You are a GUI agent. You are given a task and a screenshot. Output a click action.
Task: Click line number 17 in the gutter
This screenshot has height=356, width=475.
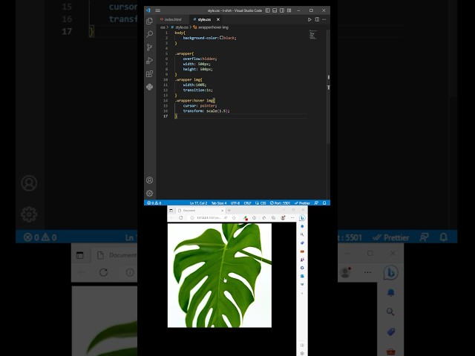coord(166,116)
